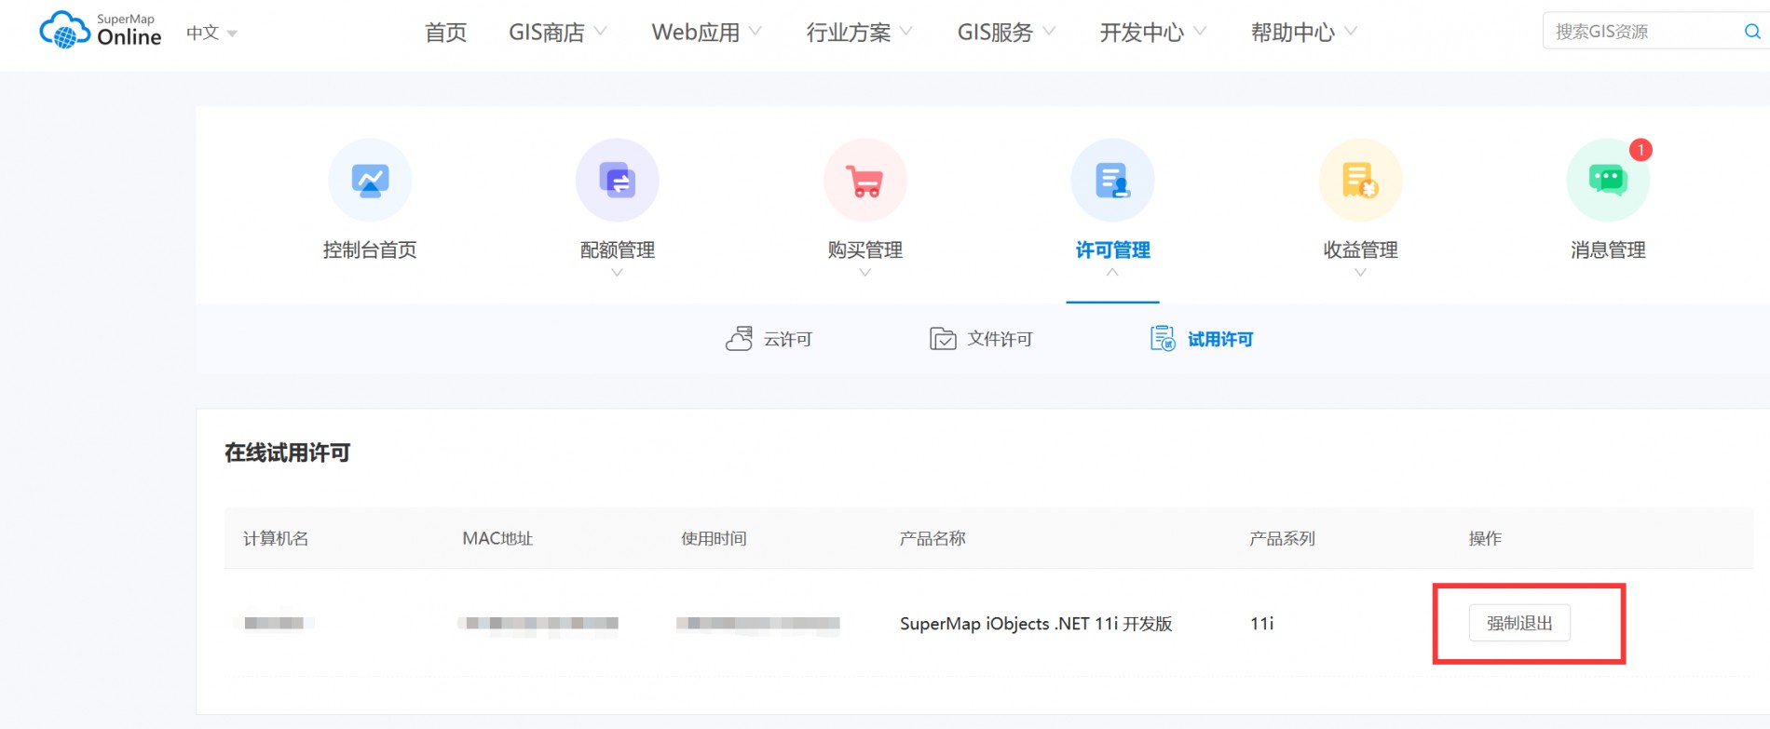The image size is (1770, 729).
Task: Open the 购买管理 shopping cart icon
Action: tap(865, 180)
